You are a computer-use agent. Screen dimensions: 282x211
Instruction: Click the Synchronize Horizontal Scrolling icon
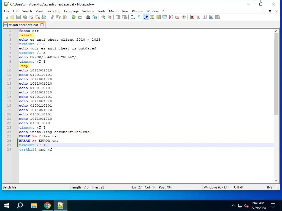[x=124, y=17]
